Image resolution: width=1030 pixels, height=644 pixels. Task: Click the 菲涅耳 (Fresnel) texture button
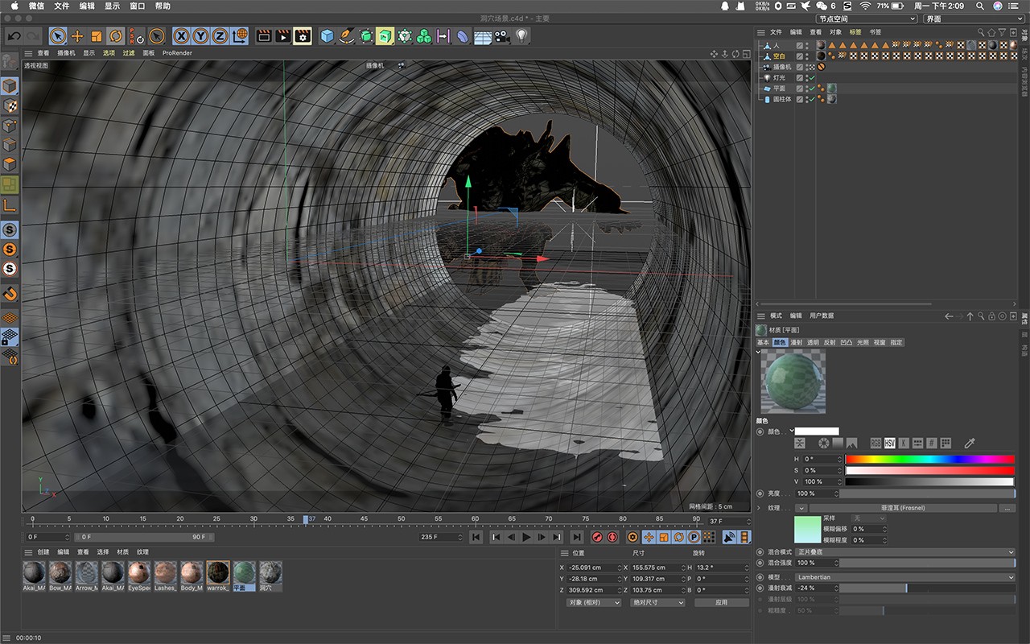pos(902,508)
